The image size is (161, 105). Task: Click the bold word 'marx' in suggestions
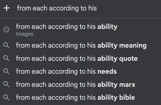[127, 84]
